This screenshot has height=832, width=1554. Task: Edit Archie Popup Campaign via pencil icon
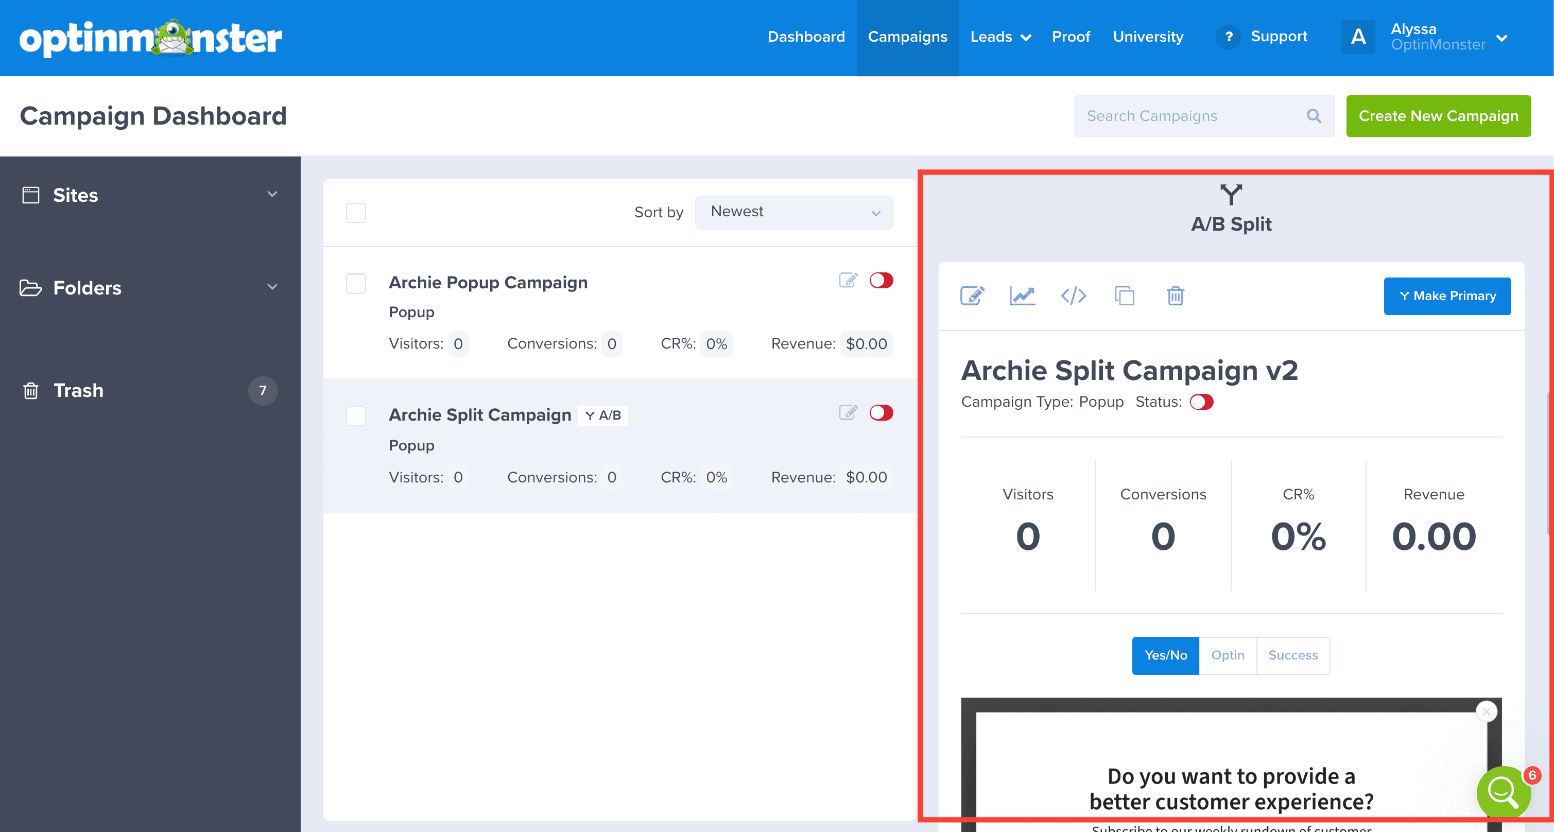pyautogui.click(x=848, y=280)
